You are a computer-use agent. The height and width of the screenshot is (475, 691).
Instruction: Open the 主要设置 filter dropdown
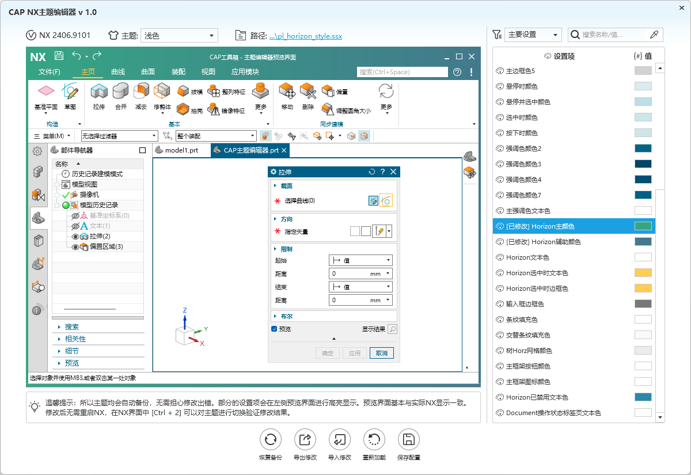pyautogui.click(x=533, y=35)
